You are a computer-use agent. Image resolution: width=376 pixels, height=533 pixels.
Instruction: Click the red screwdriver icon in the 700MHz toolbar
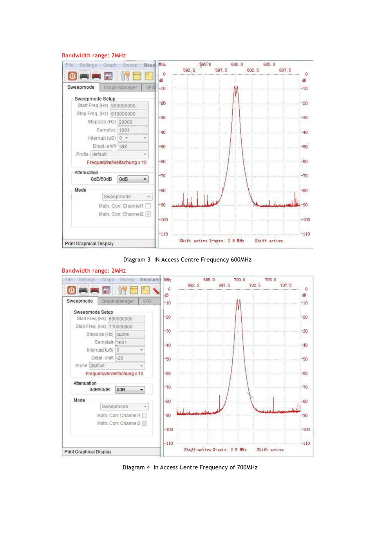[x=156, y=290]
